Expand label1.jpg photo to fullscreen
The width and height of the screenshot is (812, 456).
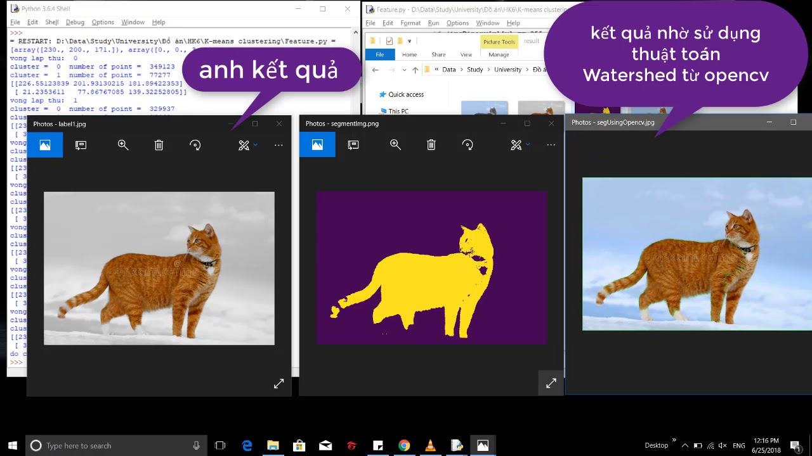[x=278, y=384]
